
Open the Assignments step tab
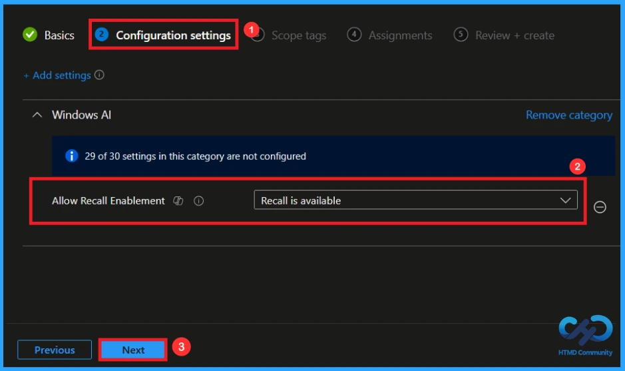coord(389,35)
